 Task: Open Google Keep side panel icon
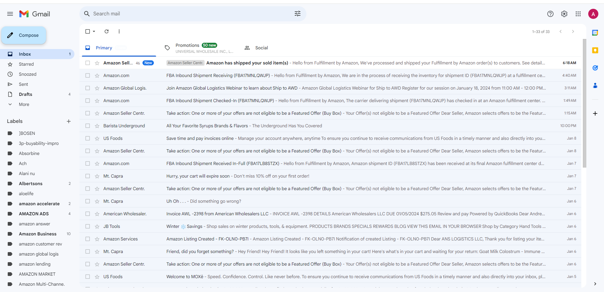point(595,50)
